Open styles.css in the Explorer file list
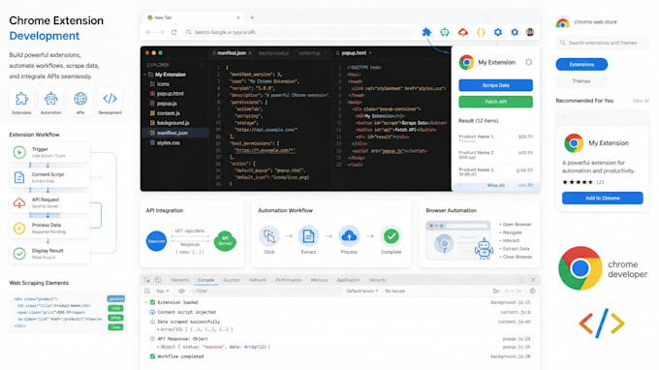Image resolution: width=659 pixels, height=370 pixels. 168,142
